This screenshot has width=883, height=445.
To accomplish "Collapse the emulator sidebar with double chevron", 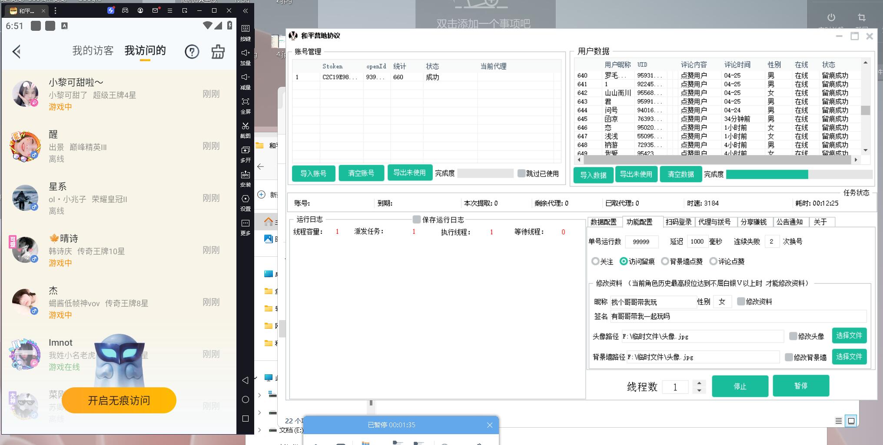I will pyautogui.click(x=246, y=10).
